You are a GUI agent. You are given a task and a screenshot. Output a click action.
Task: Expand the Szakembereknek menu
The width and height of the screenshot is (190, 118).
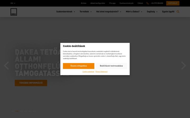pyautogui.click(x=65, y=12)
